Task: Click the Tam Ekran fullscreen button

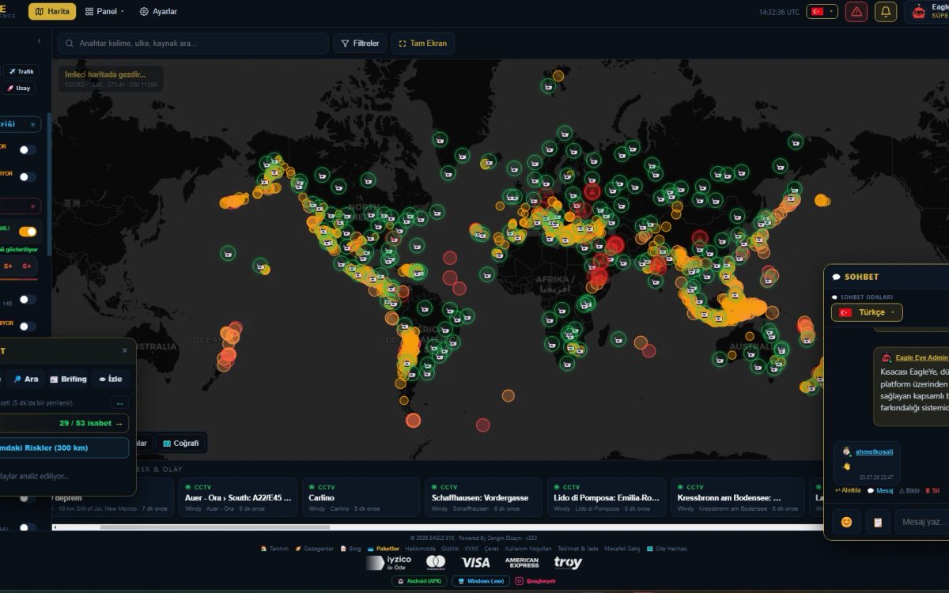Action: pyautogui.click(x=422, y=43)
